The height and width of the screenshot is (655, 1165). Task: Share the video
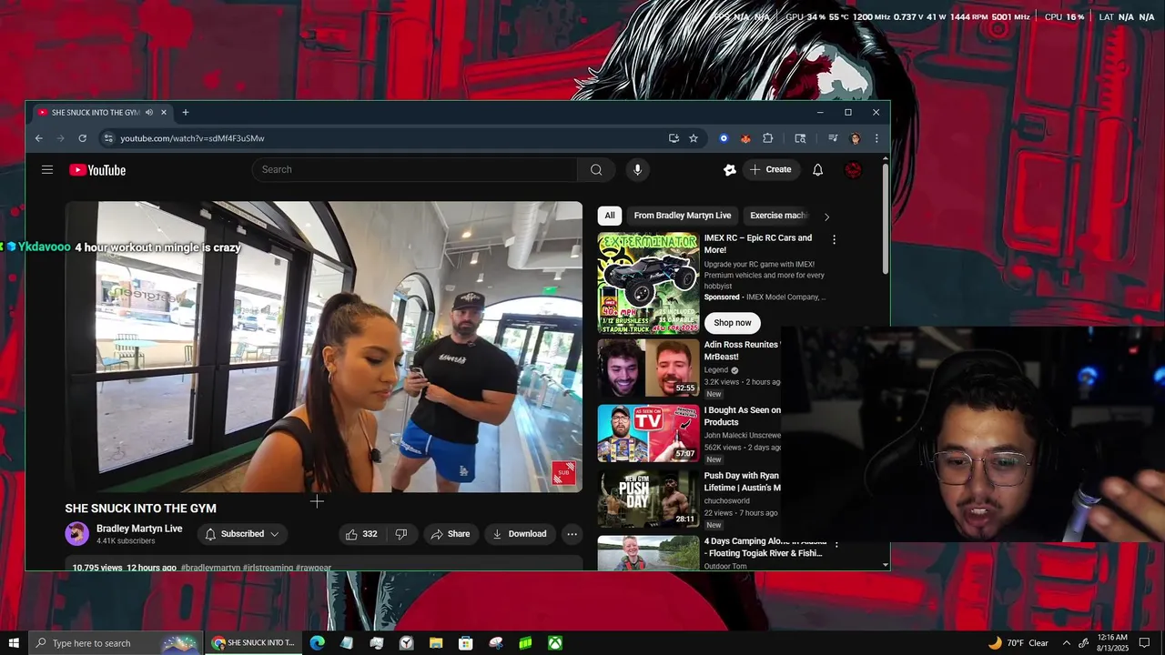pyautogui.click(x=450, y=534)
